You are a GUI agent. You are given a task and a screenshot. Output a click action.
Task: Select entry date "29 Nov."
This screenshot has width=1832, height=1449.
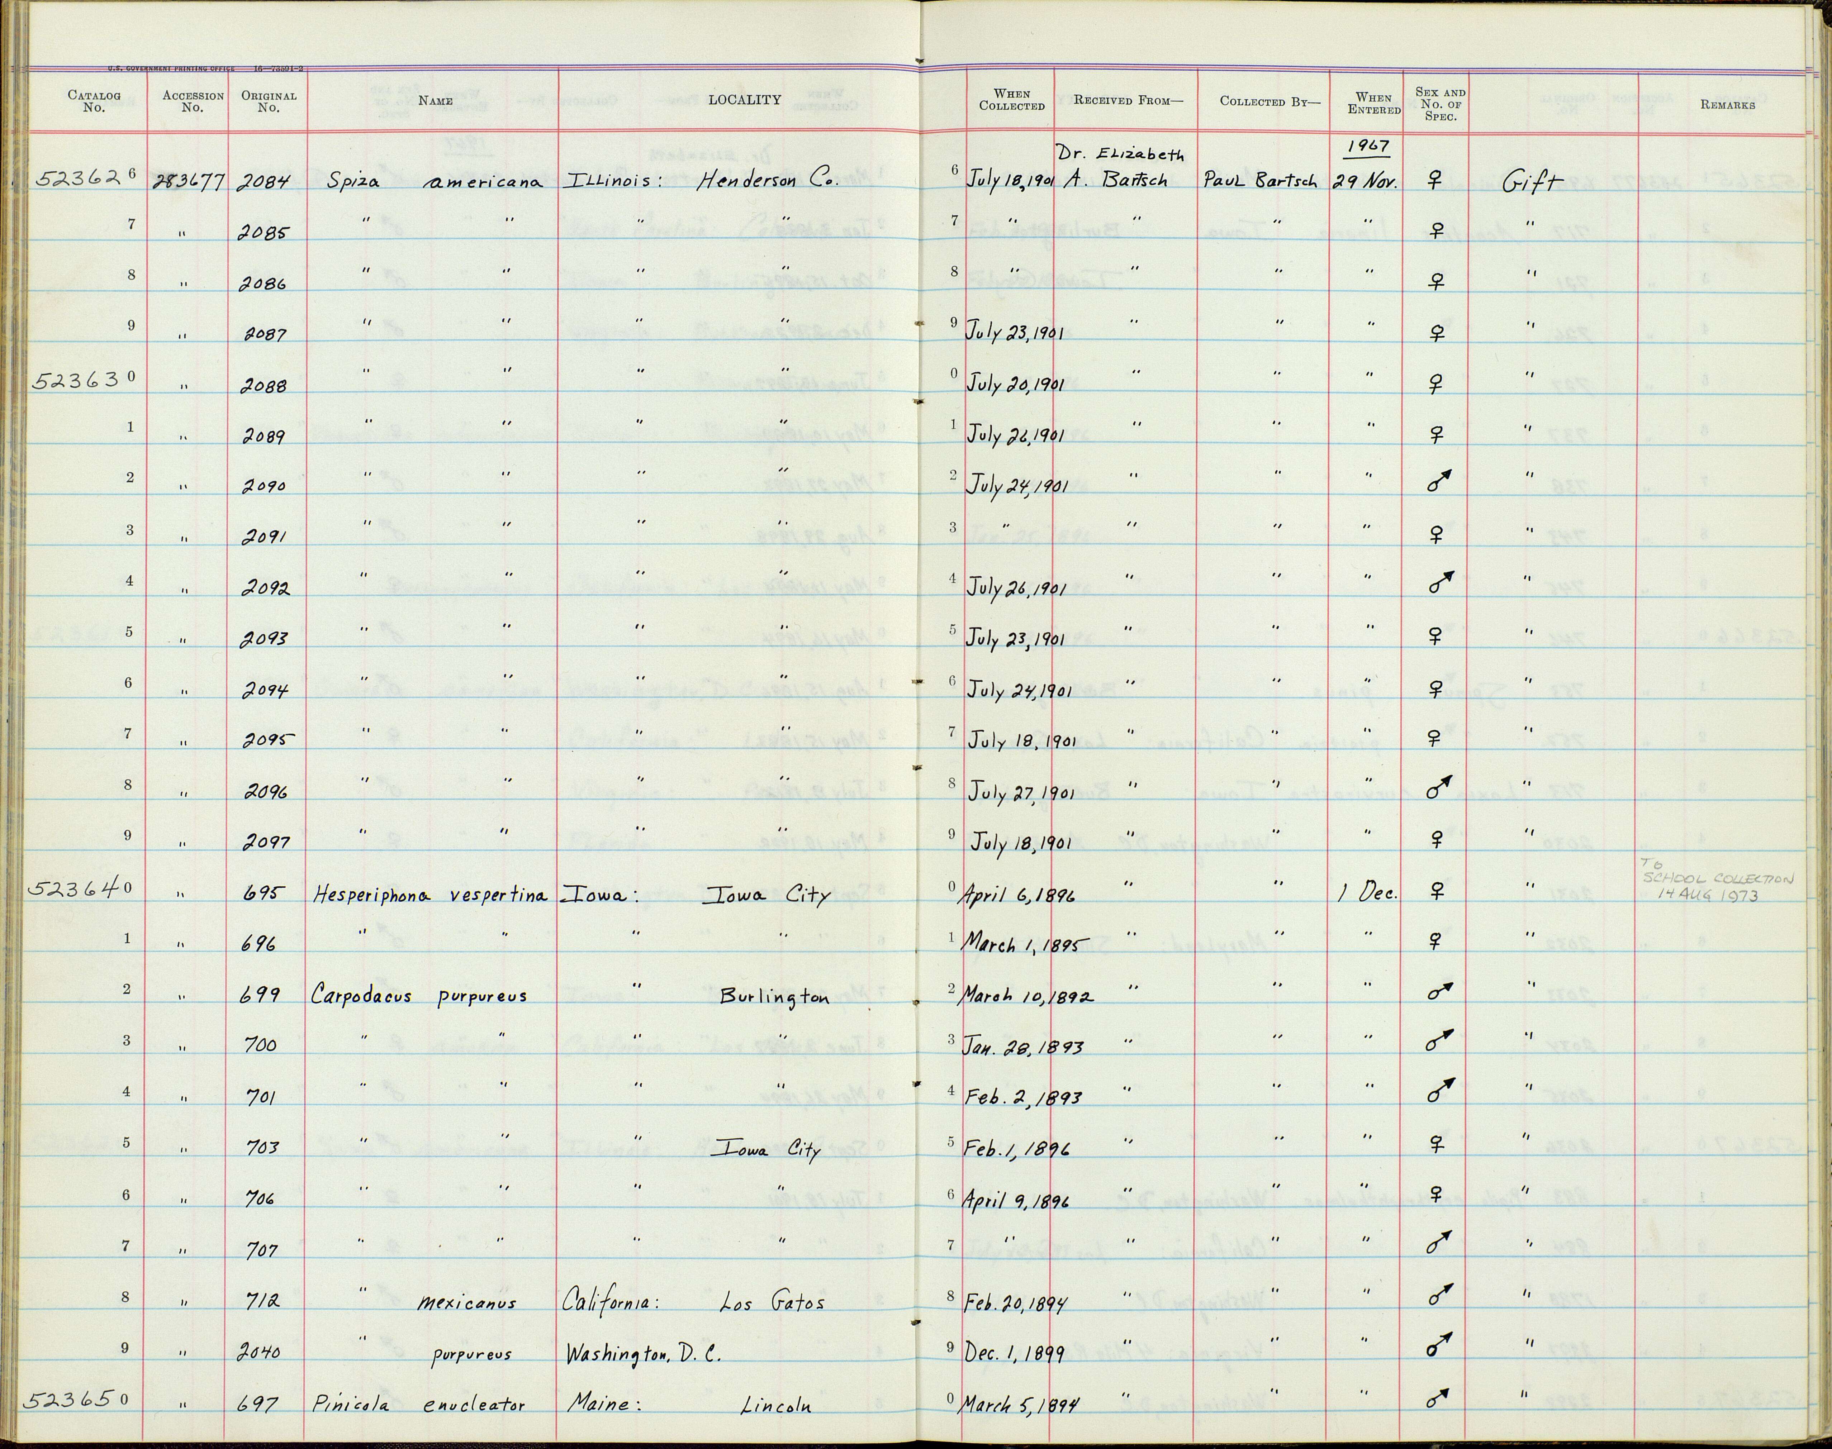1364,182
